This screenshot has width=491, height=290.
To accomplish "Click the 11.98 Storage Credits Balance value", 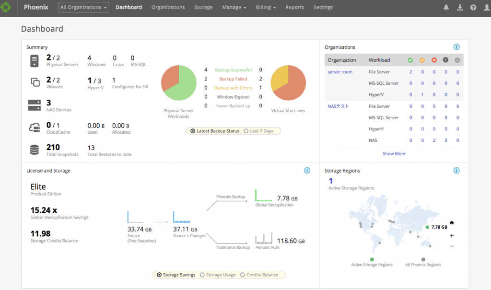I will tap(40, 233).
